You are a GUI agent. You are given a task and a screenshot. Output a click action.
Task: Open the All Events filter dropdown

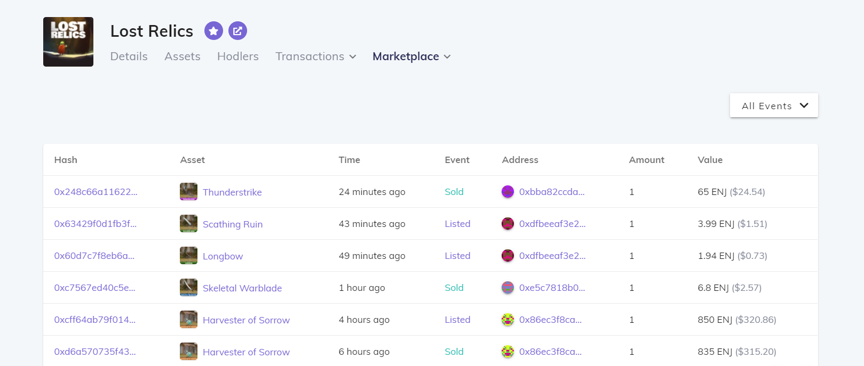(x=774, y=105)
